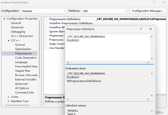This screenshot has height=115, width=168.
Task: Click the _CRT_SECURE_NO_WARNINGS line in edit box
Action: [x=86, y=37]
